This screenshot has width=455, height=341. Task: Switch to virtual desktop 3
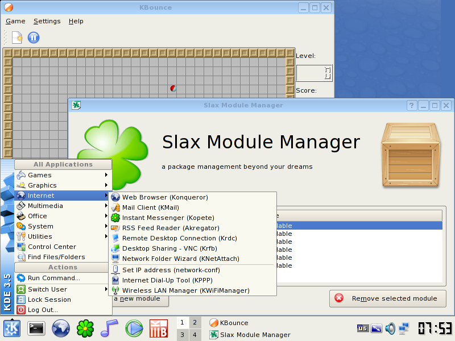[x=182, y=335]
